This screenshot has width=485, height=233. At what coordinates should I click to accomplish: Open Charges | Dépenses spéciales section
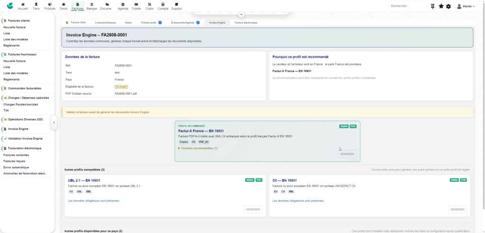click(x=28, y=98)
